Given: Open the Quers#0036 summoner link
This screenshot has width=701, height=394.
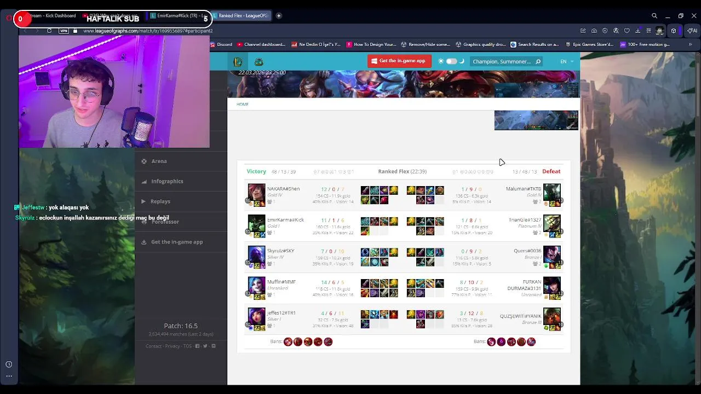Looking at the screenshot, I should coord(527,251).
